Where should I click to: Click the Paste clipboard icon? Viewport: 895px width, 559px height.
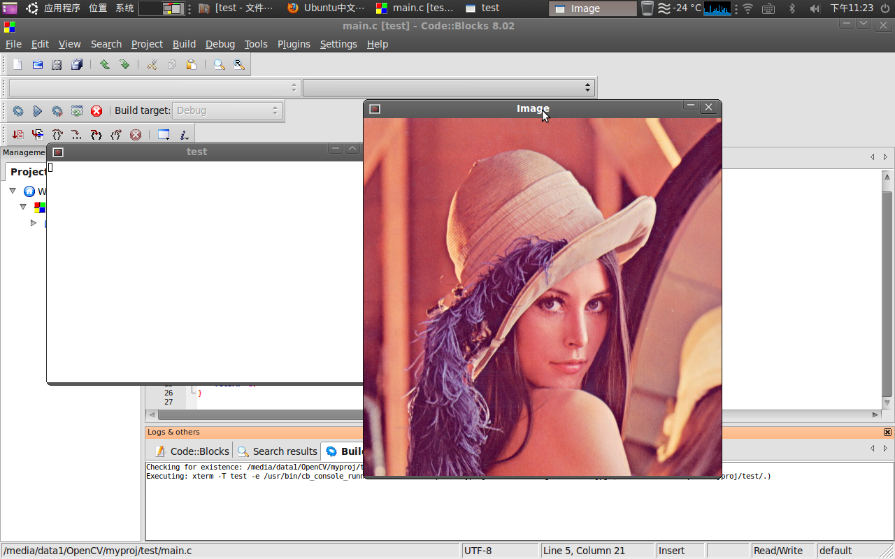pos(191,64)
